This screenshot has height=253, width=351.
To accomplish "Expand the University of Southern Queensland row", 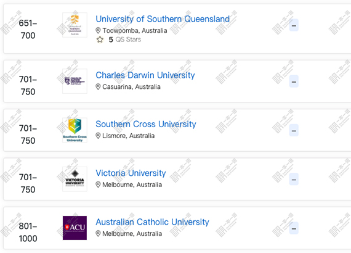I will pos(294,25).
